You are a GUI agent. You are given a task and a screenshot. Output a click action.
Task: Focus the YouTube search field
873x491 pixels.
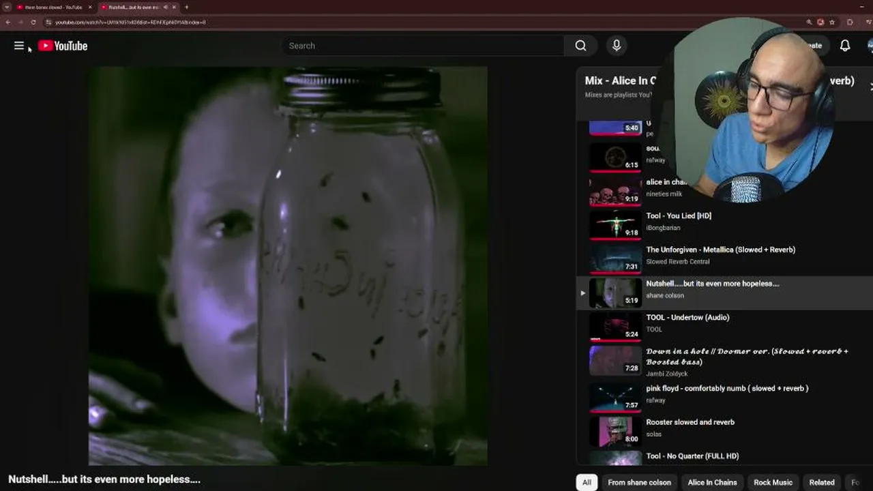coord(423,46)
